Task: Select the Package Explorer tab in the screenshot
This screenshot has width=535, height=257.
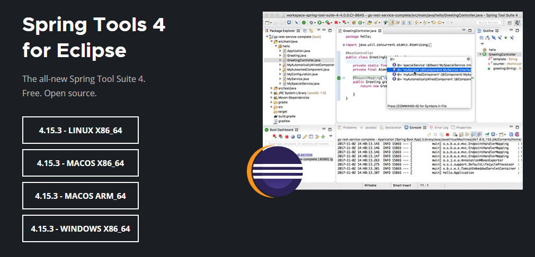Action: pos(282,31)
